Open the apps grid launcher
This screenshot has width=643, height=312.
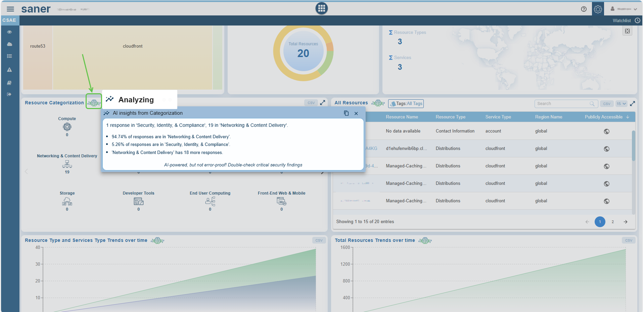point(321,8)
